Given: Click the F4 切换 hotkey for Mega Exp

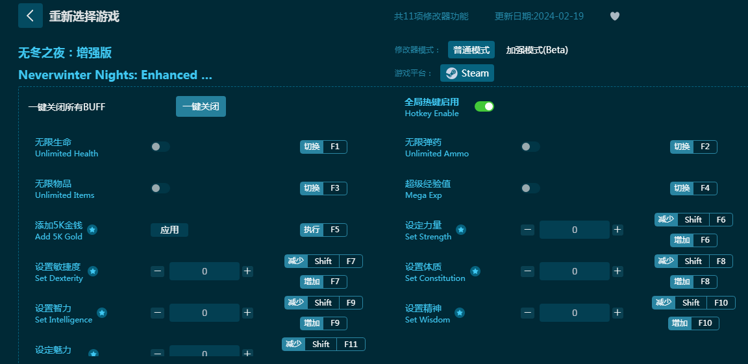Looking at the screenshot, I should tap(693, 188).
